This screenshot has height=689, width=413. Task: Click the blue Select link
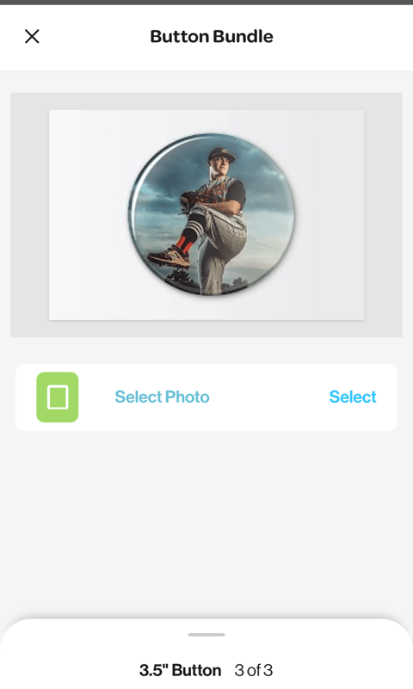(353, 397)
